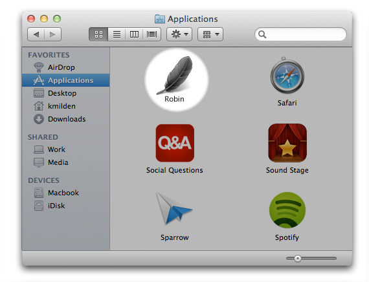Open the Social Questions Q&A icon
The image size is (369, 282).
[x=175, y=143]
